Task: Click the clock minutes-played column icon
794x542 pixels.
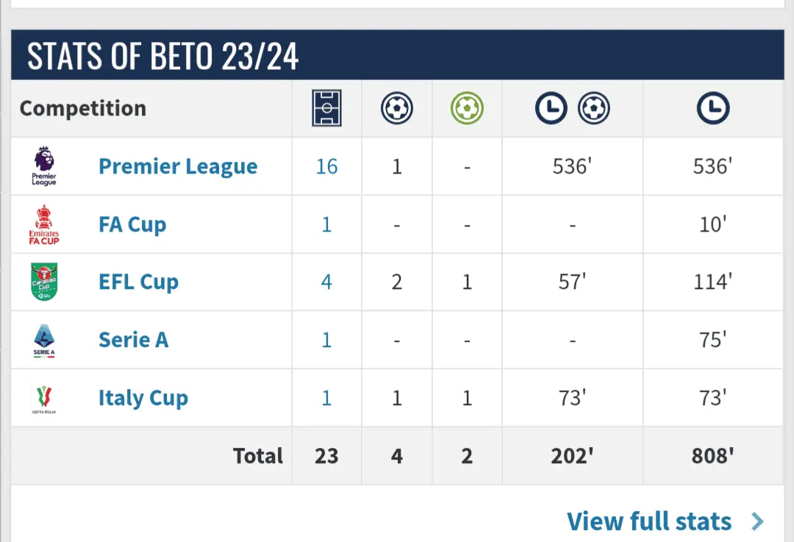Action: [712, 109]
